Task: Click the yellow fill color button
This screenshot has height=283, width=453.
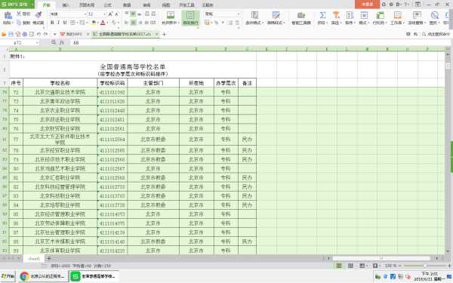Action: [94, 23]
